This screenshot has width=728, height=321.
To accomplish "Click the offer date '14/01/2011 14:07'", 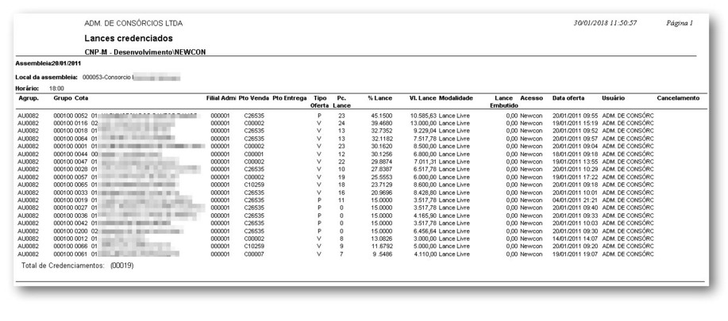I will point(574,239).
